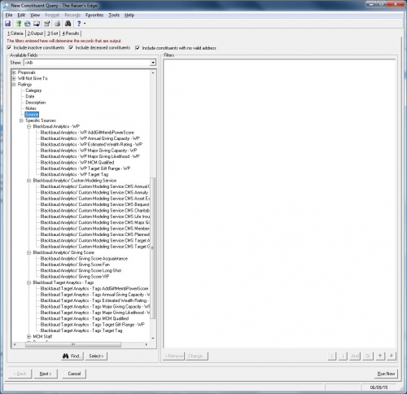The height and width of the screenshot is (394, 407).
Task: Click the move filter up arrow button
Action: [380, 356]
